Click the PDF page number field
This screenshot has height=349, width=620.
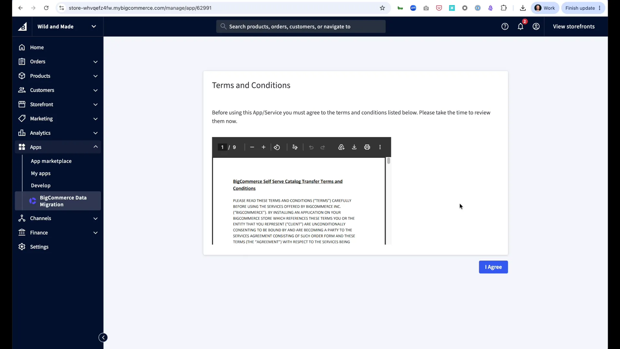(222, 147)
